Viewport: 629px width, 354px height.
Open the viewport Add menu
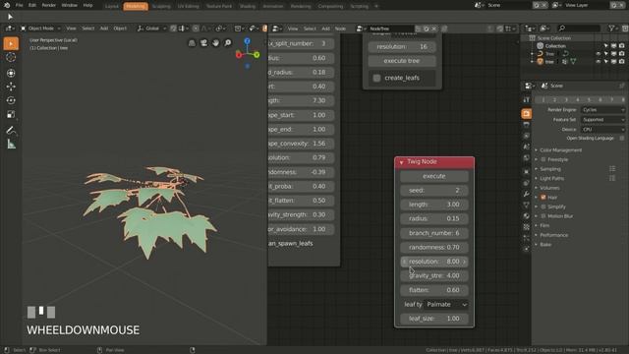point(104,29)
